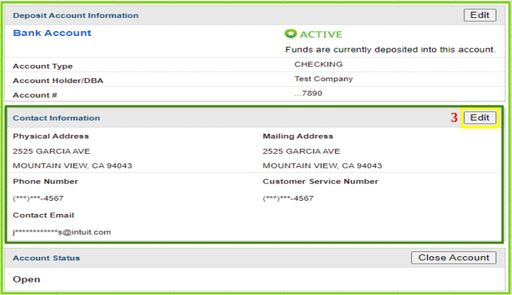Click the ACTIVE status text
The image size is (512, 295).
click(321, 35)
